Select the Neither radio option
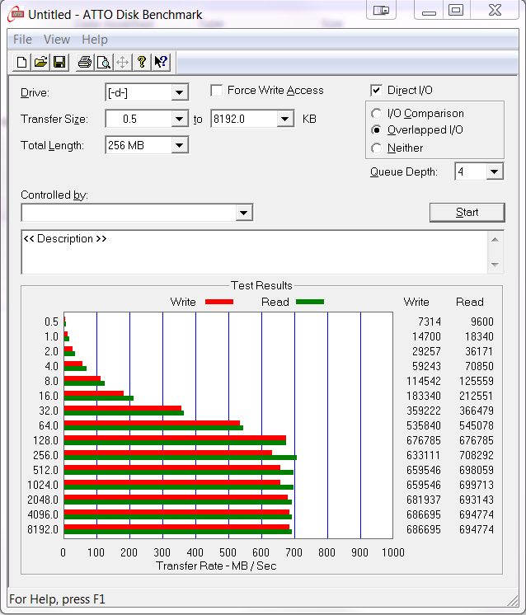This screenshot has width=526, height=615. [x=377, y=148]
